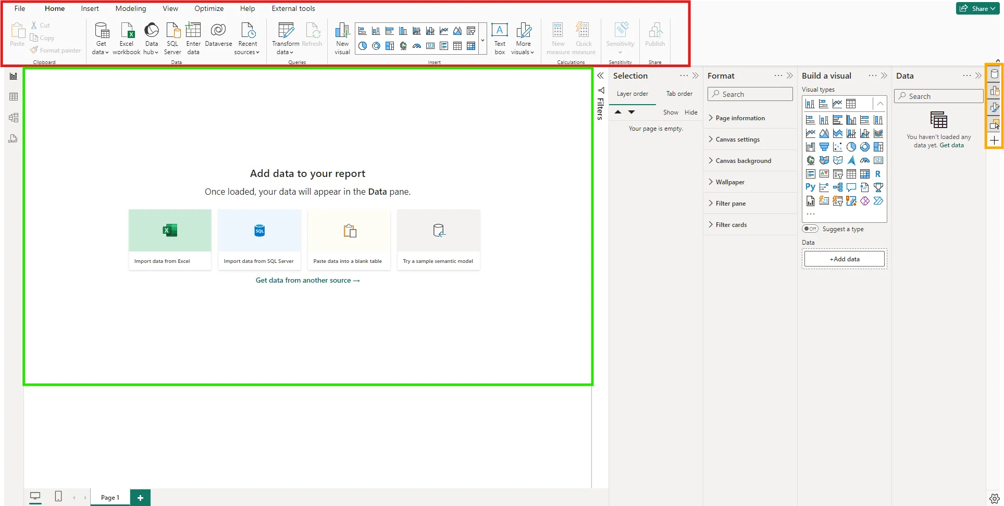Open Data pane icon in right switcher
Screen dimensions: 1004x506
(994, 74)
